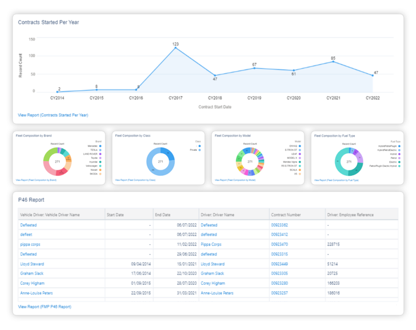
Task: Click the TESLA legend color marker
Action: (100, 150)
